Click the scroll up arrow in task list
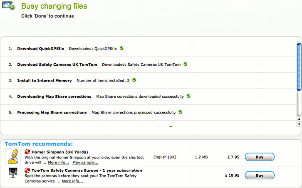 coord(299,119)
